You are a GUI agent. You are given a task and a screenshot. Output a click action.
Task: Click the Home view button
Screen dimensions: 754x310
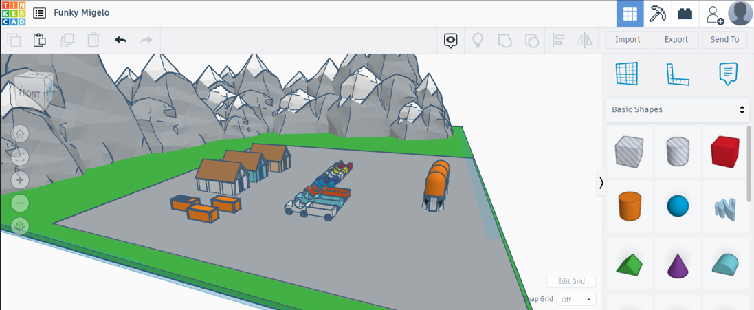(20, 134)
